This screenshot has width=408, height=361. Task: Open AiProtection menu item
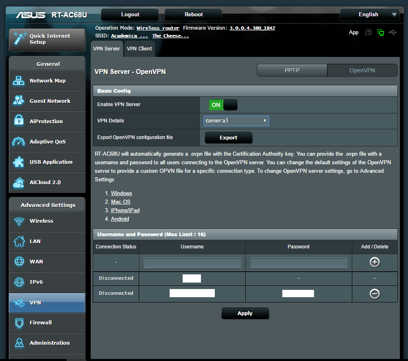click(x=47, y=121)
